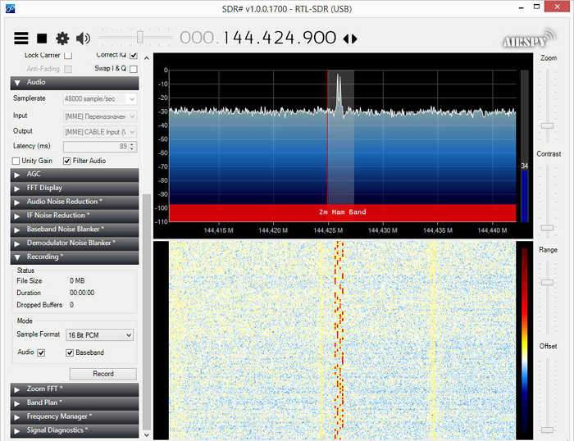This screenshot has width=574, height=441.
Task: Move the Zoom slider handle
Action: click(x=548, y=126)
